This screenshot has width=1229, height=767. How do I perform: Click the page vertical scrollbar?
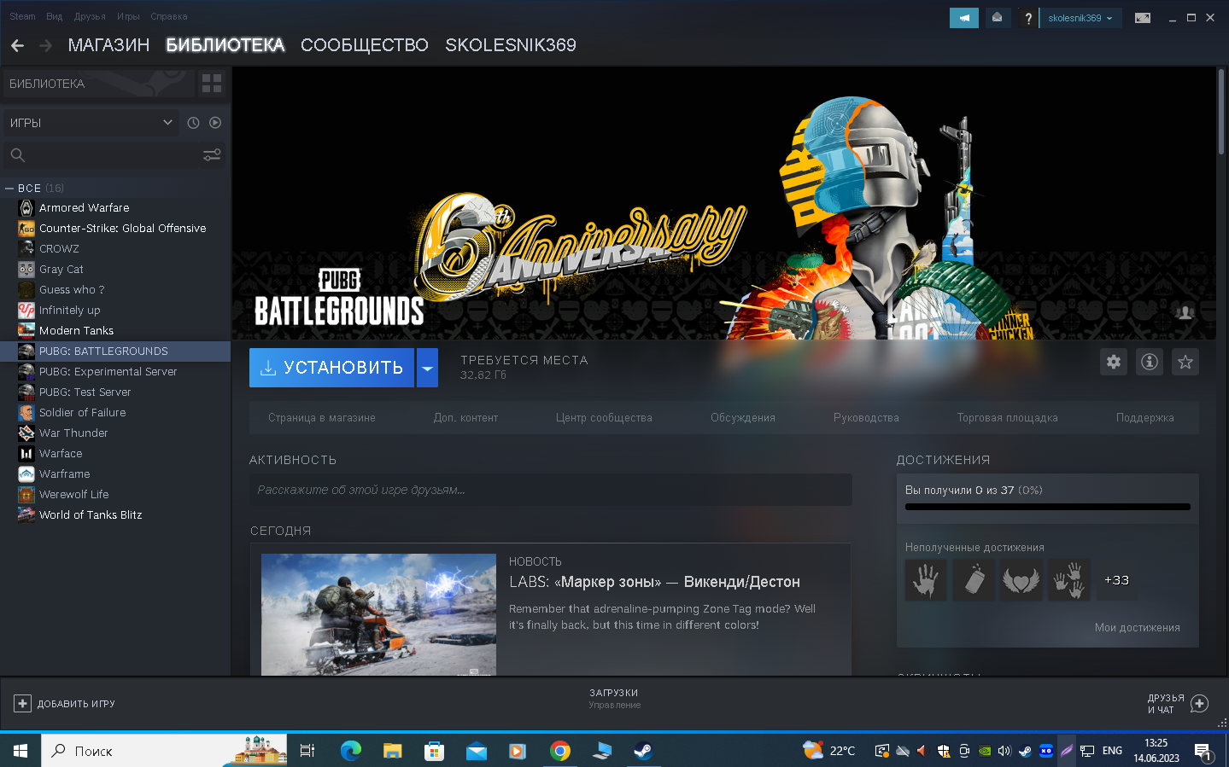1221,111
